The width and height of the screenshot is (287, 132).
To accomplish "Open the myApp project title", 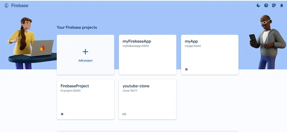I will pyautogui.click(x=191, y=41).
